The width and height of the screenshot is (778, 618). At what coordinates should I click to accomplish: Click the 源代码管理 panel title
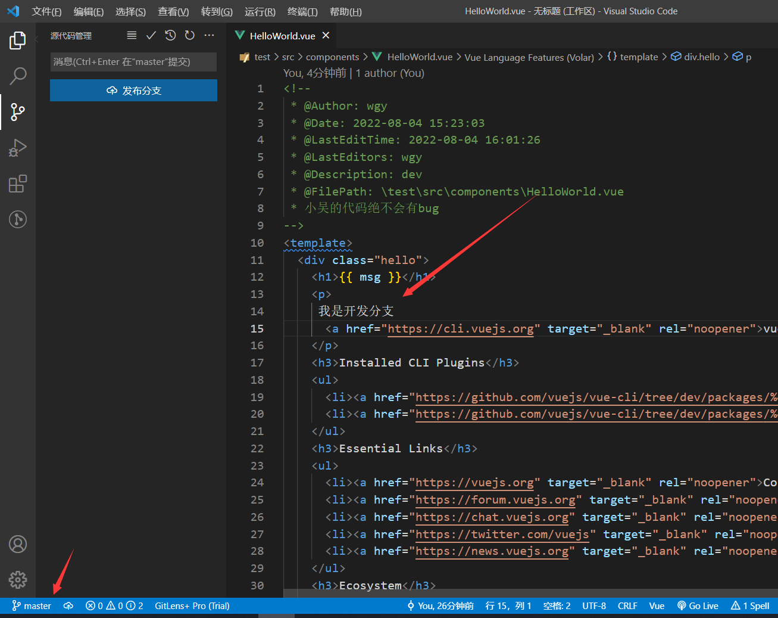(x=71, y=36)
